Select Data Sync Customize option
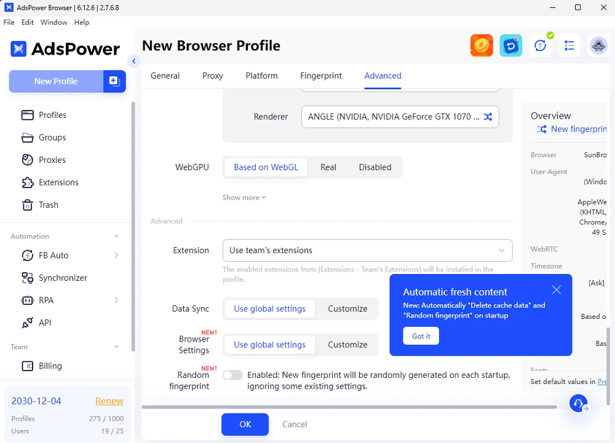This screenshot has width=615, height=443. (347, 308)
